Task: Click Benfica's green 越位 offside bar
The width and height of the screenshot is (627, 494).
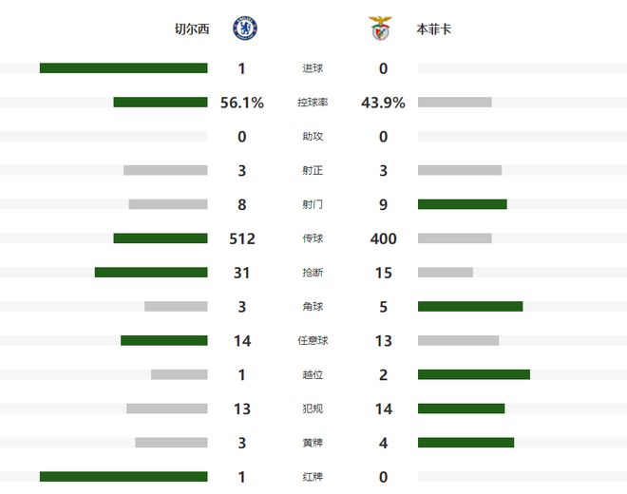Action: tap(473, 374)
